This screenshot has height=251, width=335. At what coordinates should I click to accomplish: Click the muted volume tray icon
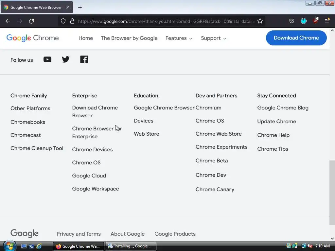310,246
